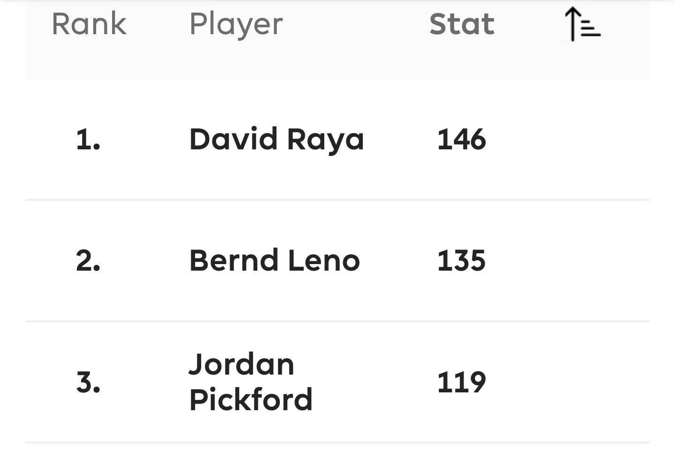This screenshot has width=675, height=457.
Task: Click empty cell right of stat 119
Action: pyautogui.click(x=581, y=382)
